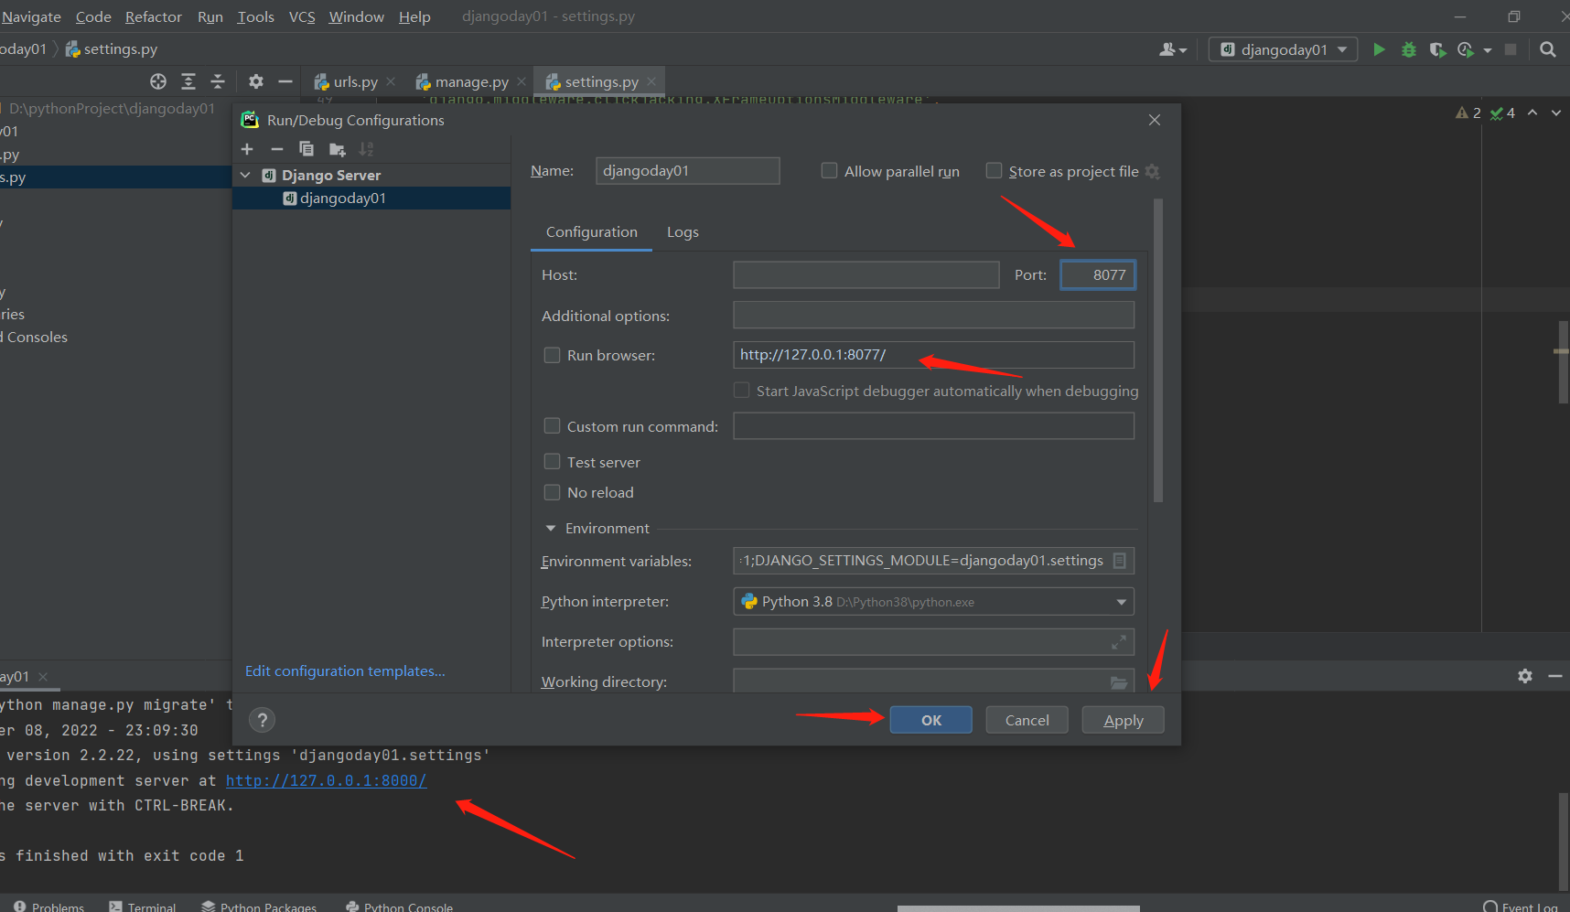Click the Profile run icon in the toolbar
The height and width of the screenshot is (912, 1570).
1466,49
